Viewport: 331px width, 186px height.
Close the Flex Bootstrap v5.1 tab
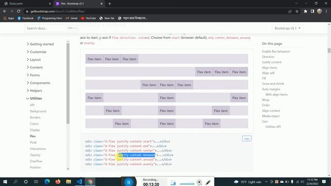pos(101,4)
